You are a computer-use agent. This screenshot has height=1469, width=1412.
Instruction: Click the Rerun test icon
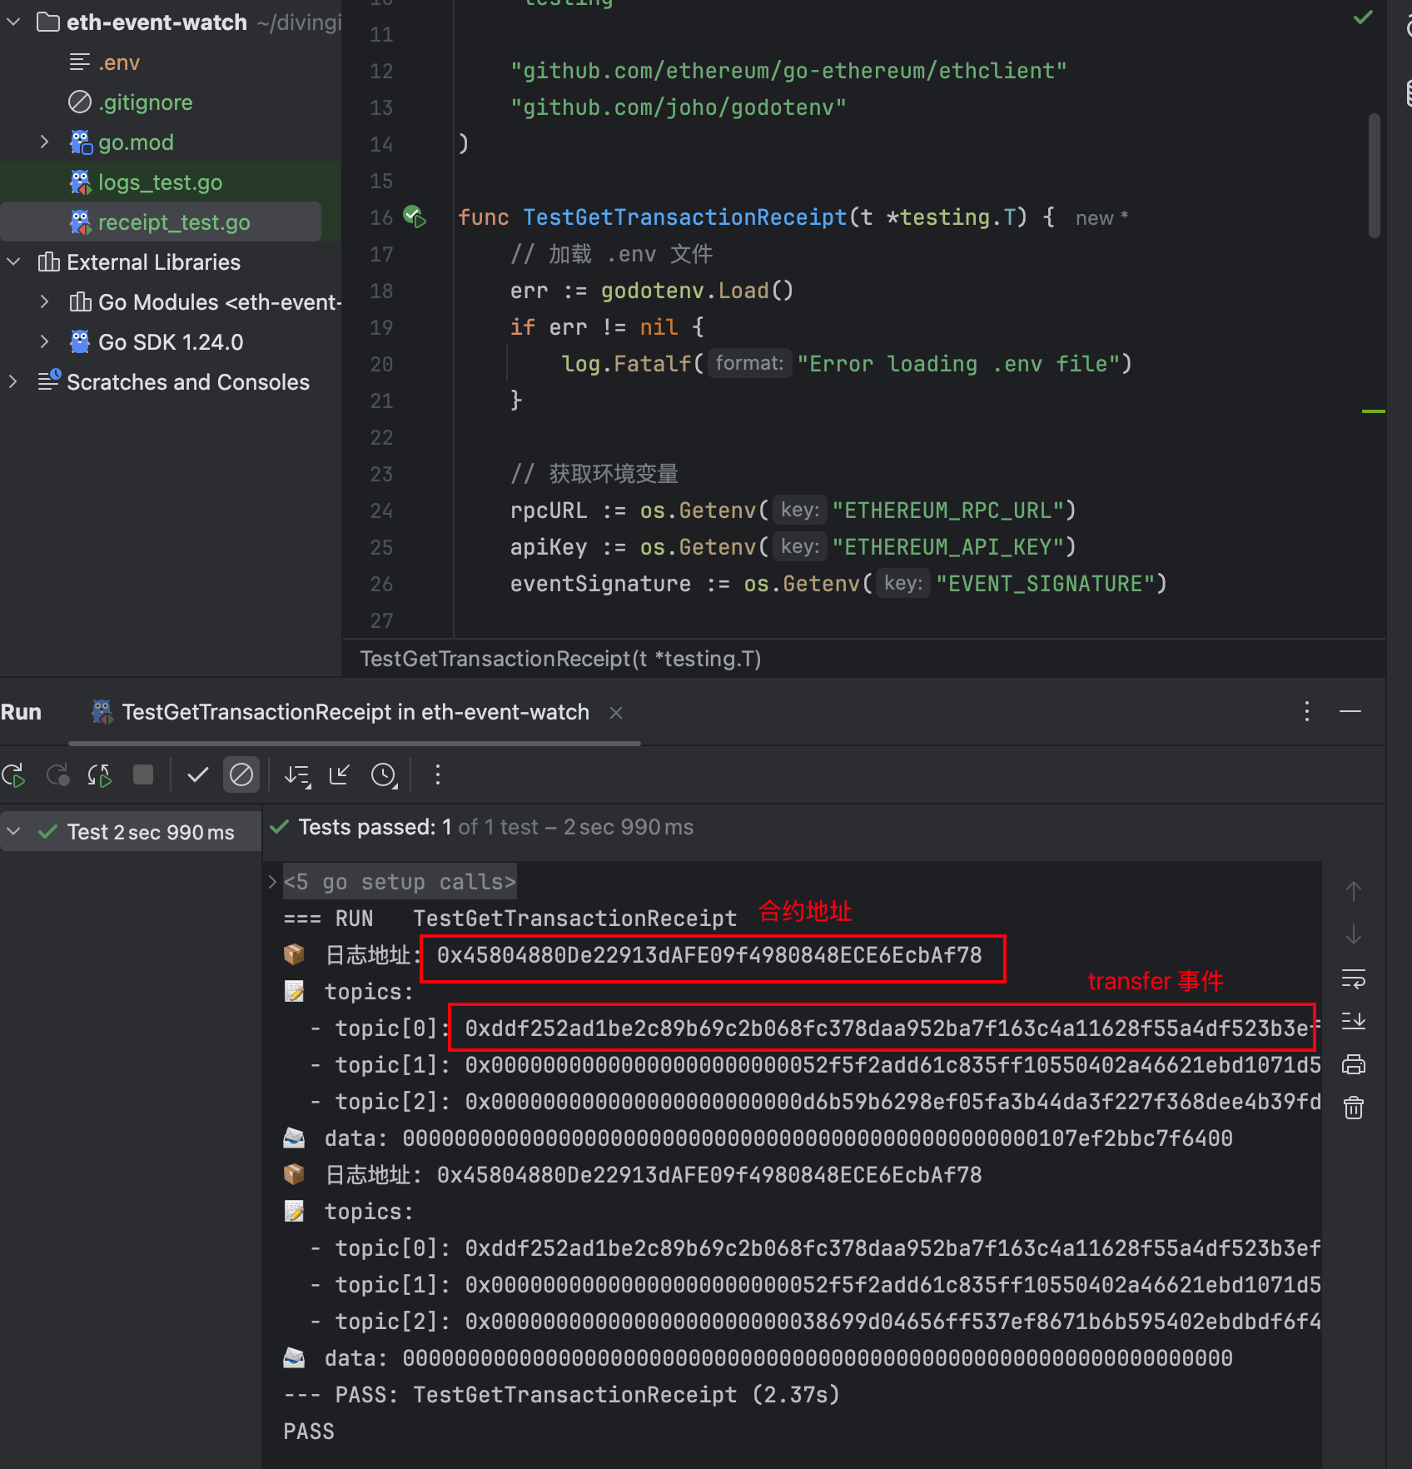click(x=14, y=775)
